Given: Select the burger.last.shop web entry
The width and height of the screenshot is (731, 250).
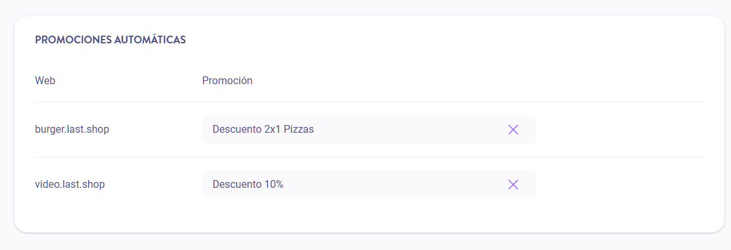Looking at the screenshot, I should point(72,130).
